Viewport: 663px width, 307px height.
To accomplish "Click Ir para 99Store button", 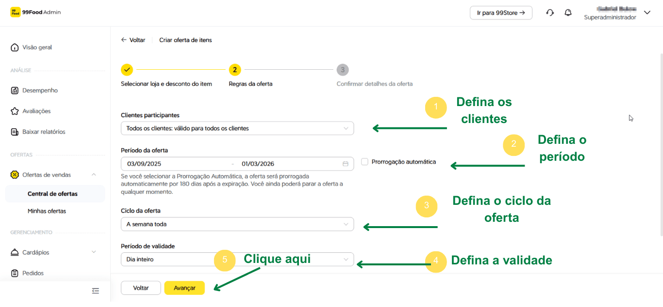I will [x=501, y=13].
